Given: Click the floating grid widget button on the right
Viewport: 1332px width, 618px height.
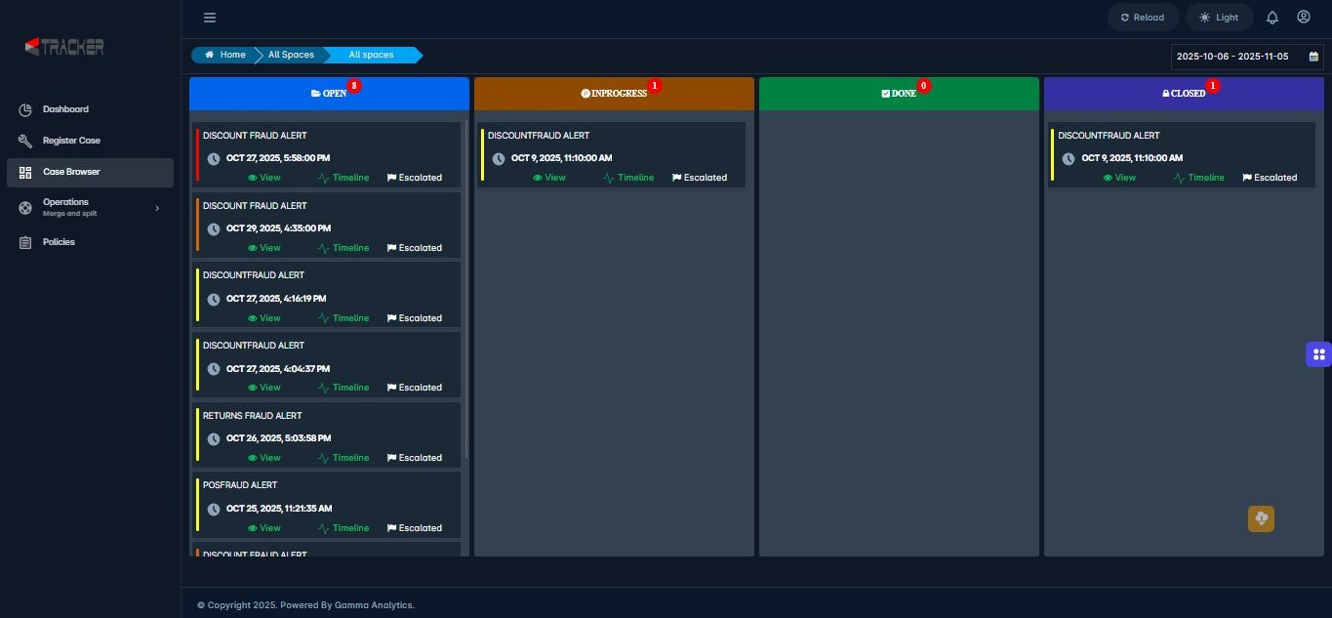Looking at the screenshot, I should (1318, 353).
